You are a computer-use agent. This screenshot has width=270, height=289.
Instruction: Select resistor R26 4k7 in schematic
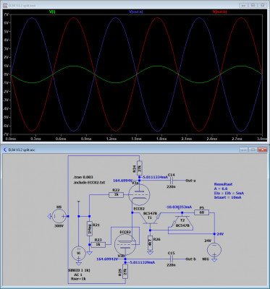pyautogui.click(x=150, y=243)
